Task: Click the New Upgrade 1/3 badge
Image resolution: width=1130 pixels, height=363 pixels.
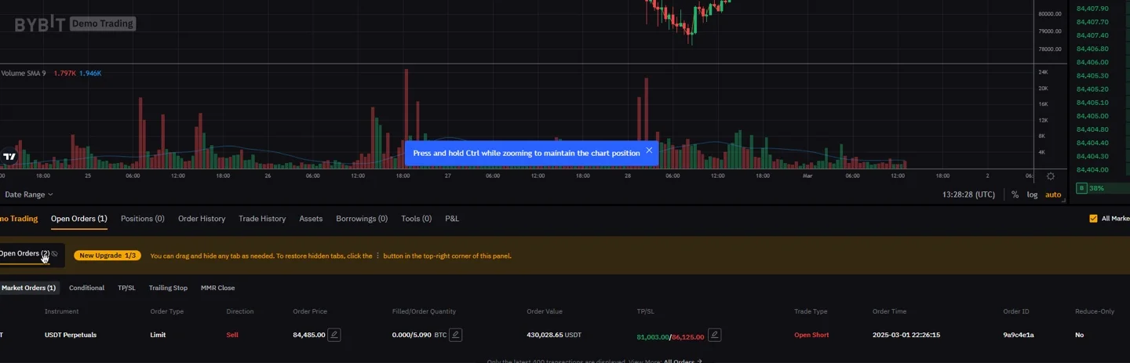Action: [108, 256]
